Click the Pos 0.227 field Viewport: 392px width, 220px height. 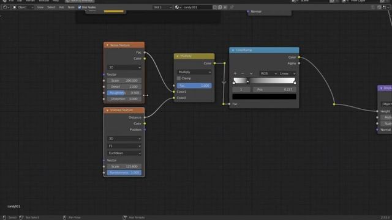coord(274,90)
